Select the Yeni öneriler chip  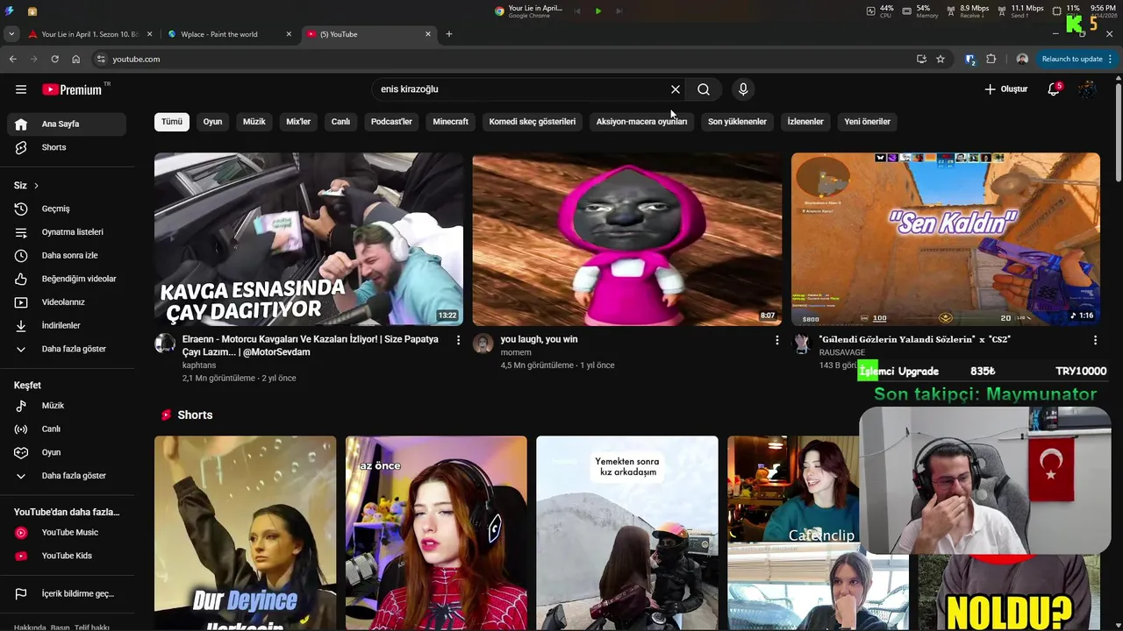pyautogui.click(x=868, y=122)
